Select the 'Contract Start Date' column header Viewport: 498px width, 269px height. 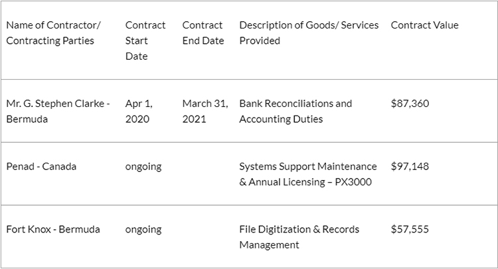(x=145, y=41)
